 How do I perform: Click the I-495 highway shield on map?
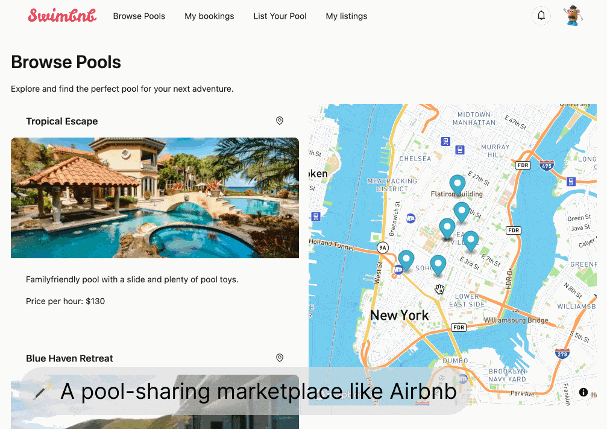click(547, 165)
